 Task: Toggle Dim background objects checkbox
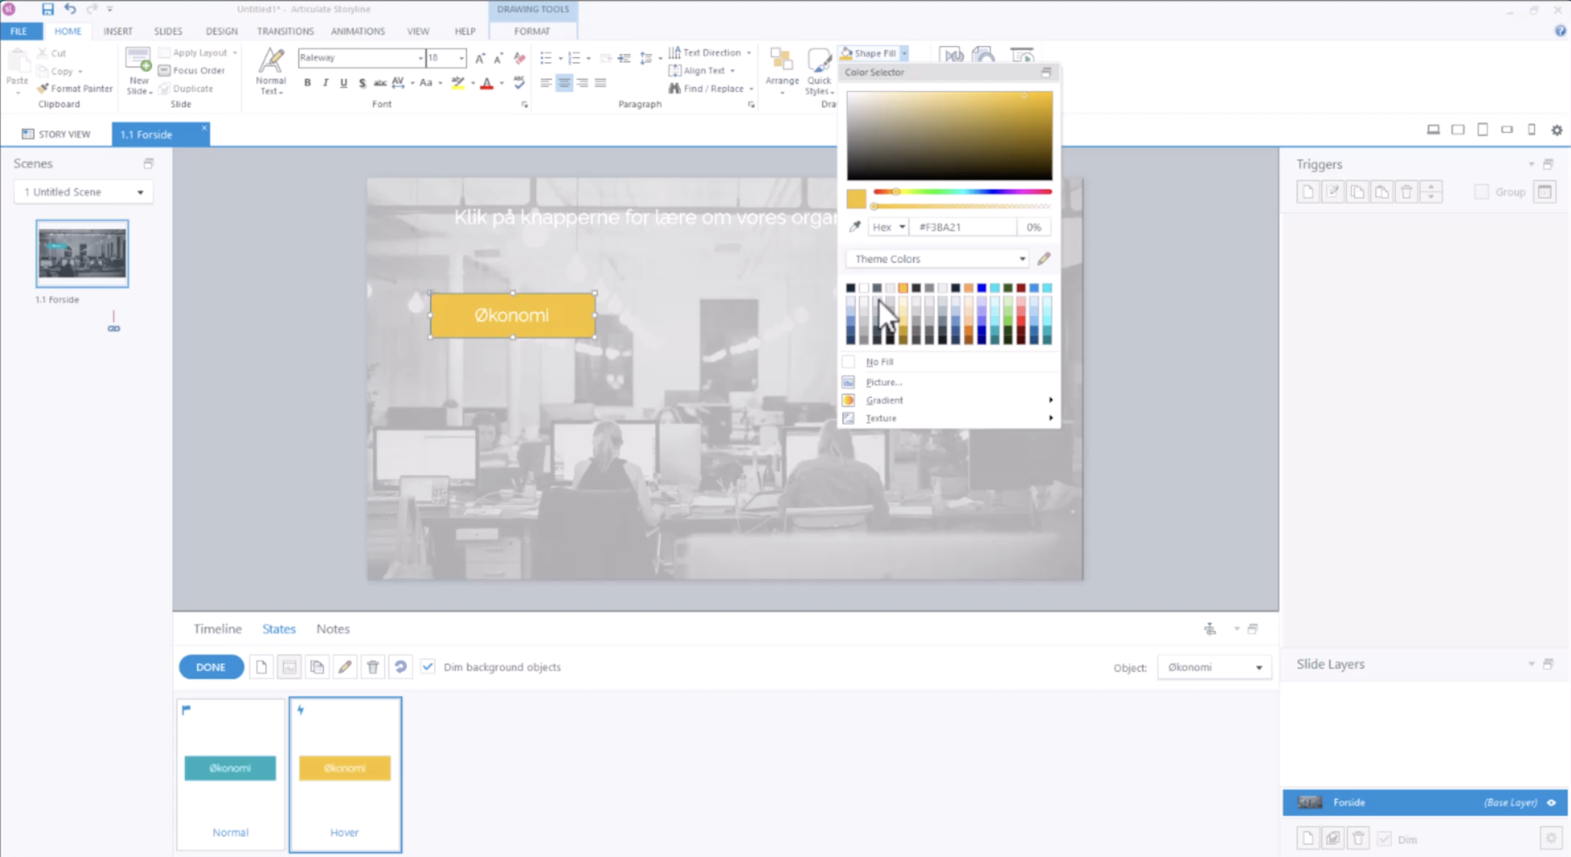[x=428, y=667]
